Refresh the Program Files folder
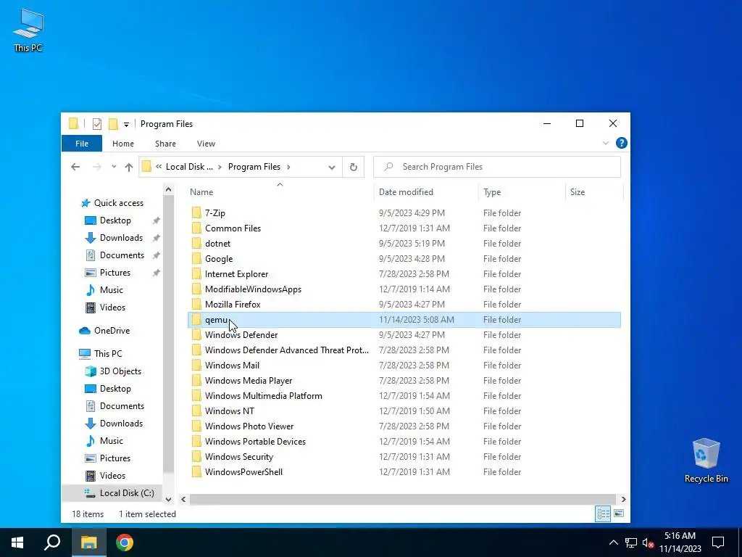Viewport: 742px width, 557px height. [x=353, y=167]
